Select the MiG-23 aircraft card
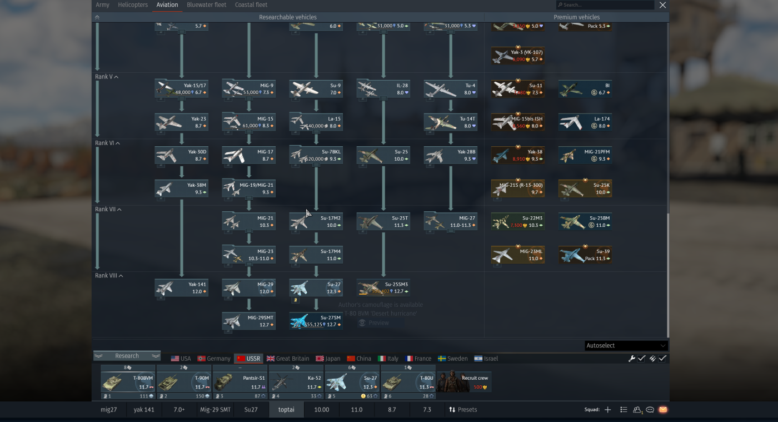 coord(249,255)
